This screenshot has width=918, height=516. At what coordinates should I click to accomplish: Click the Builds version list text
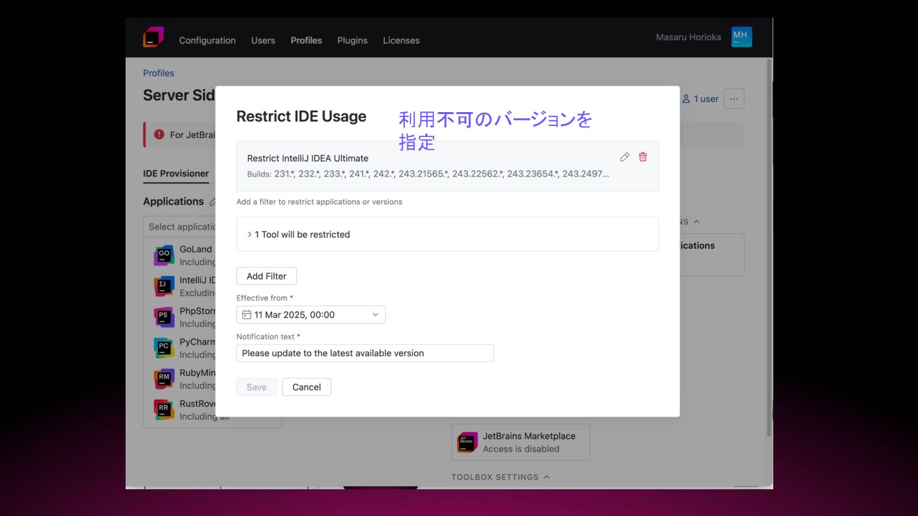pos(428,174)
